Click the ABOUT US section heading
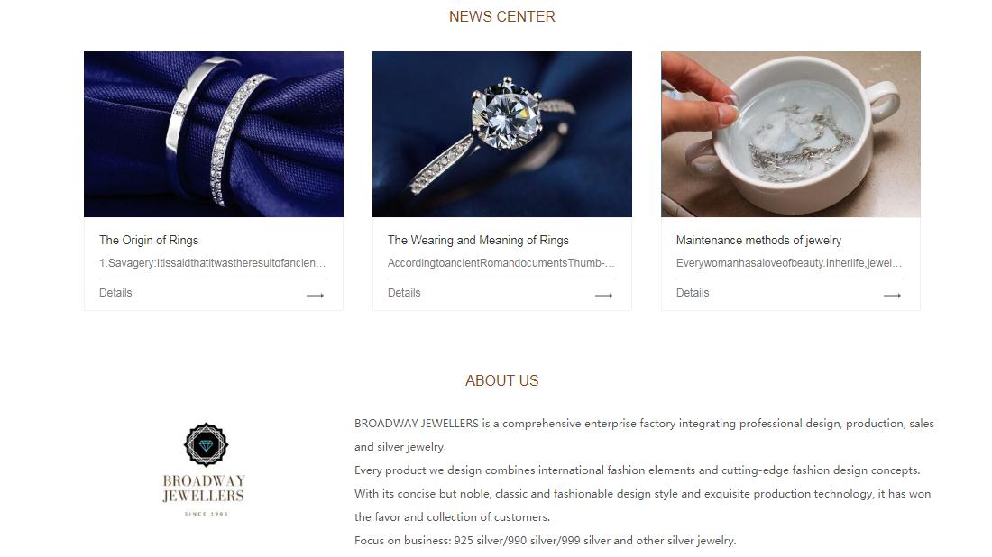 pos(502,380)
